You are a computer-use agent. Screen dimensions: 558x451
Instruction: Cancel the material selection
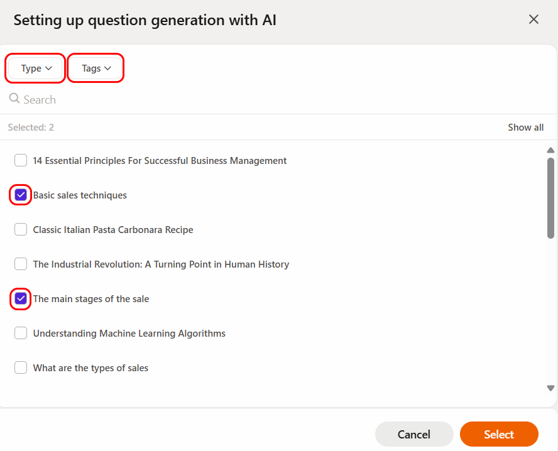[413, 434]
